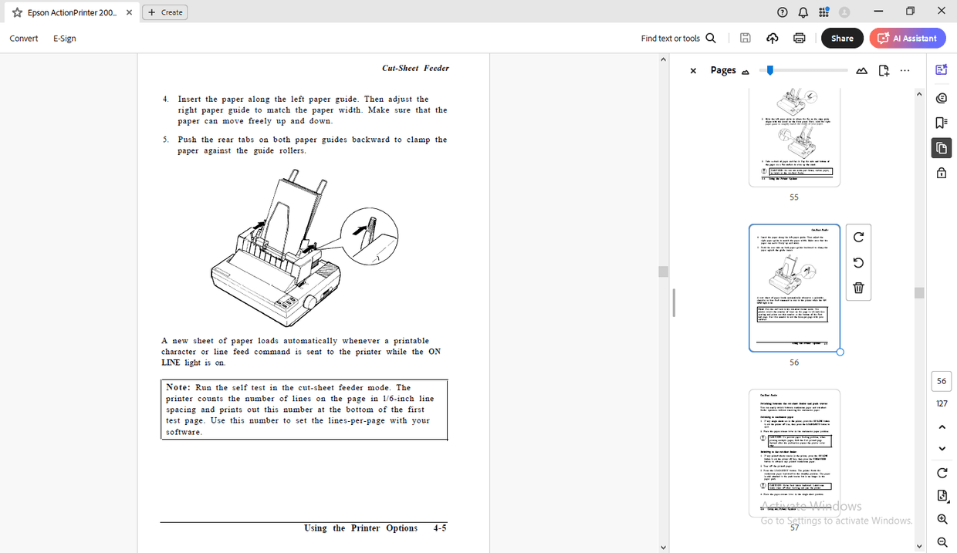Adjust the thumbnail size slider

pyautogui.click(x=769, y=69)
